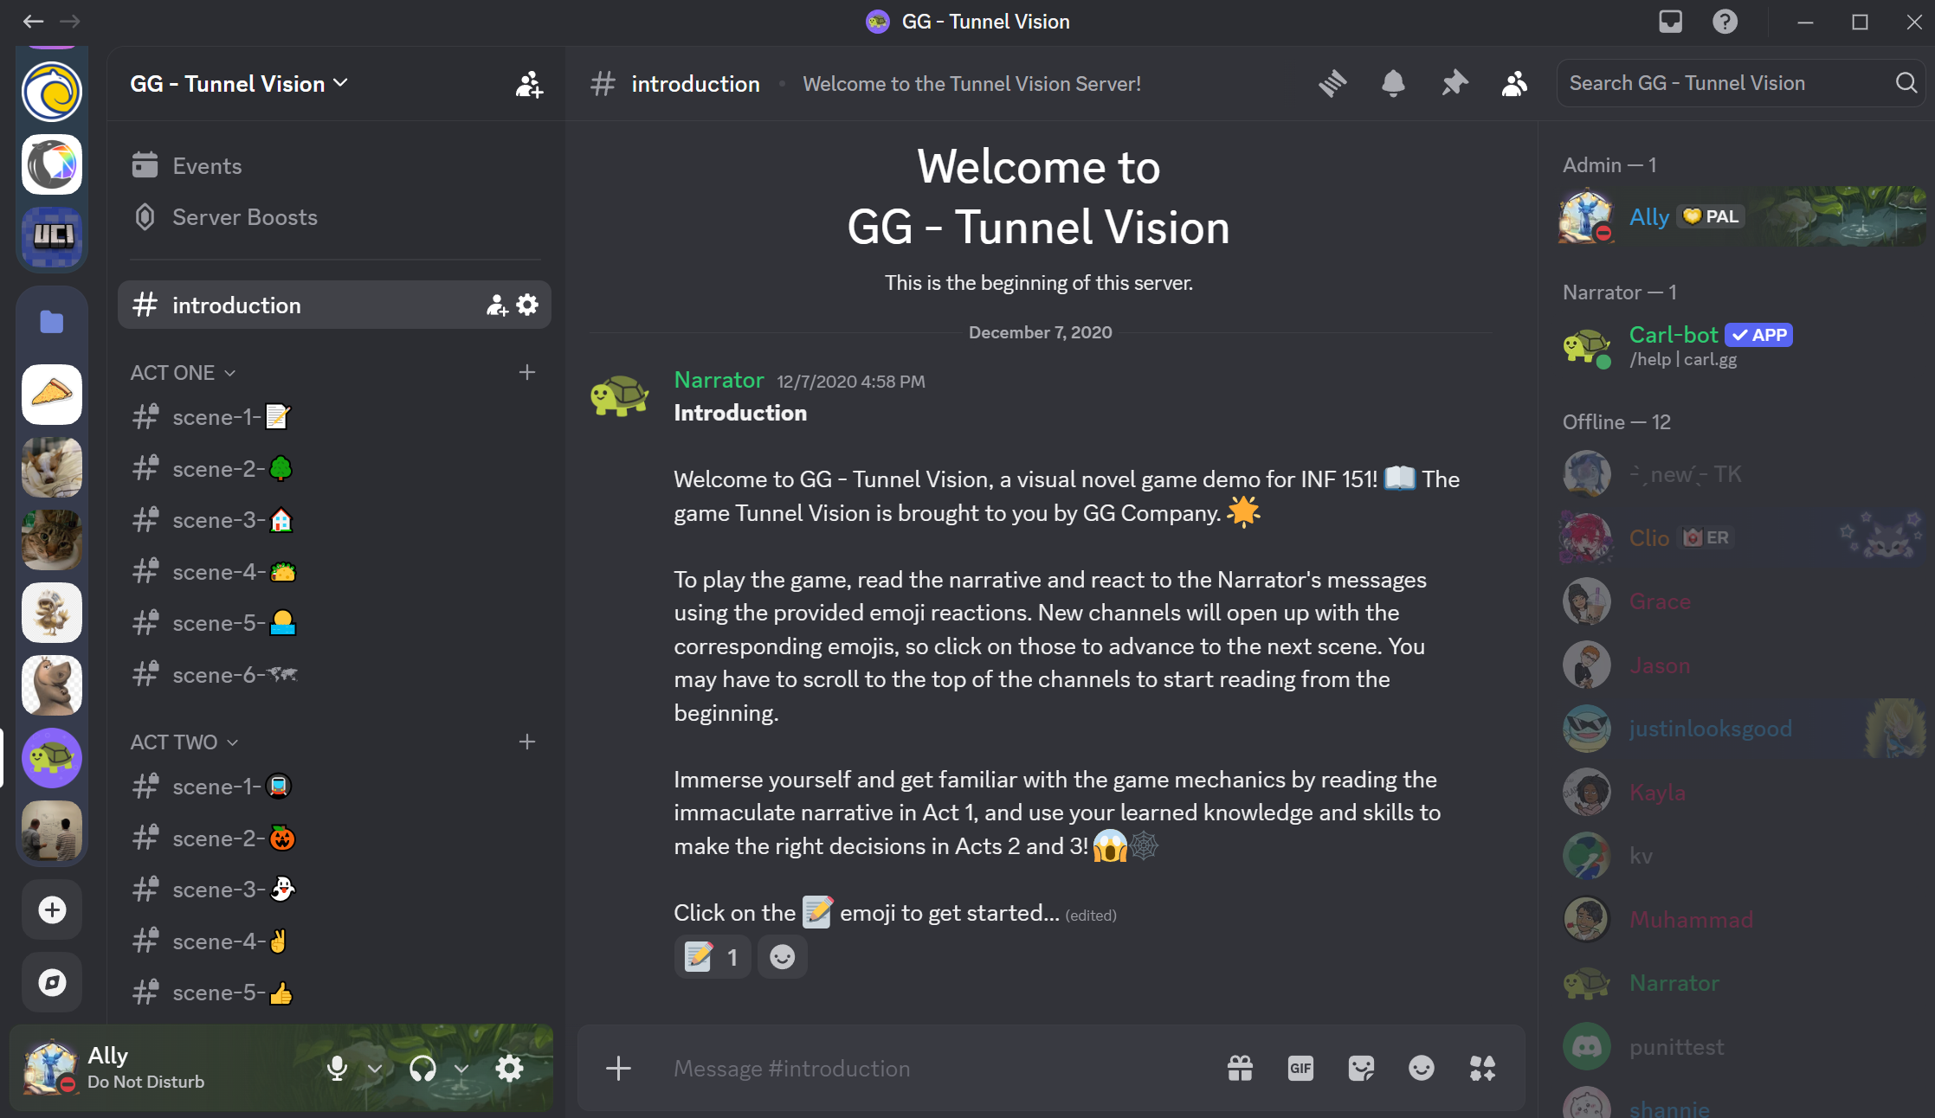This screenshot has height=1118, width=1935.
Task: Toggle the memo emoji reaction
Action: click(712, 957)
